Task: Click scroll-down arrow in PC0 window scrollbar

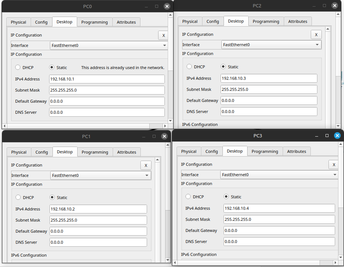Action: click(170, 120)
